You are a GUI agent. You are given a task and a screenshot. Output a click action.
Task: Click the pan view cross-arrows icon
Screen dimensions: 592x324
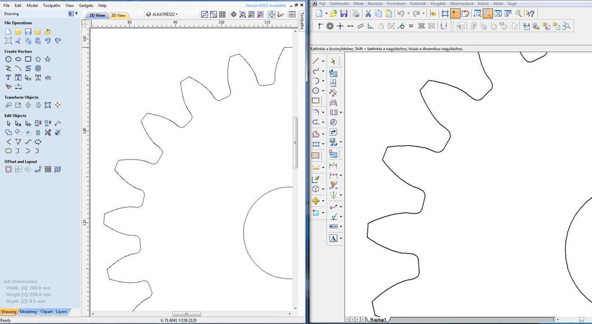click(x=233, y=14)
